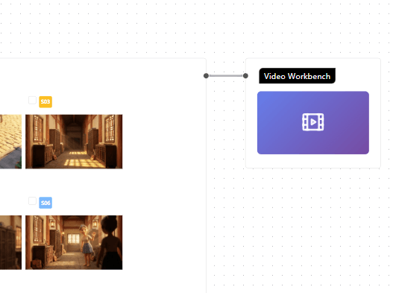The height and width of the screenshot is (293, 393).
Task: Click the connector dot on storyboard panel edge
Action: 206,76
